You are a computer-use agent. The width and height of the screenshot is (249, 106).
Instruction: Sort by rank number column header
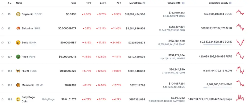click(x=10, y=3)
